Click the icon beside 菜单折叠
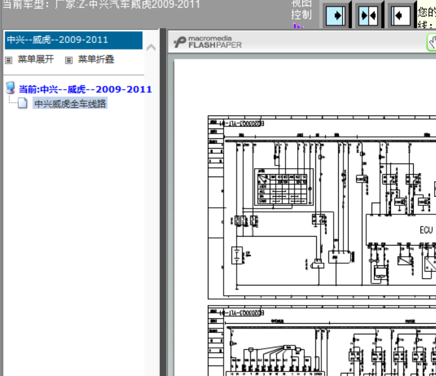 click(x=68, y=60)
